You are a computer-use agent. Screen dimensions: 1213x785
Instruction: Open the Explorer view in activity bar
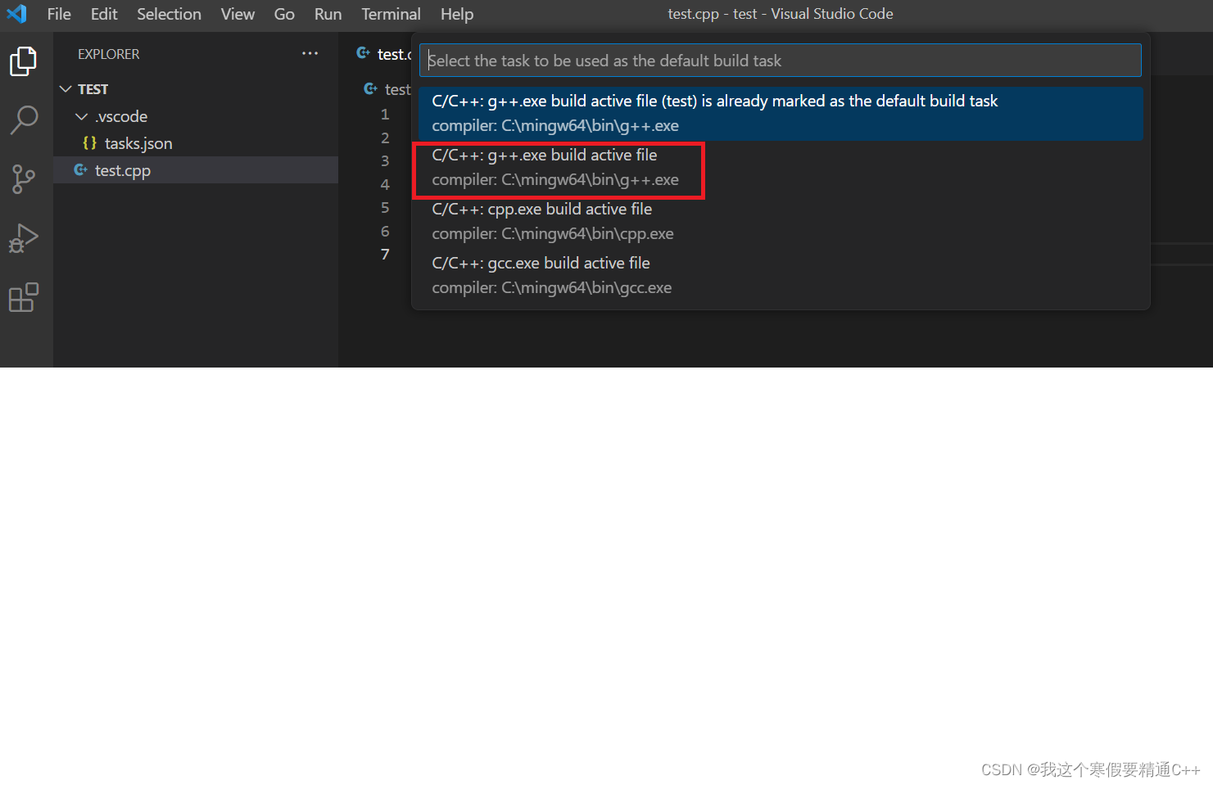pos(23,61)
